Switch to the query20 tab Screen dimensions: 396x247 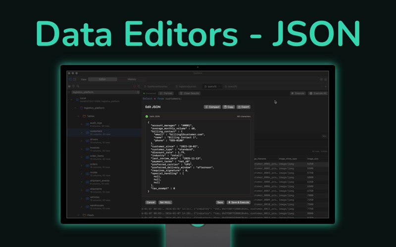(231, 86)
